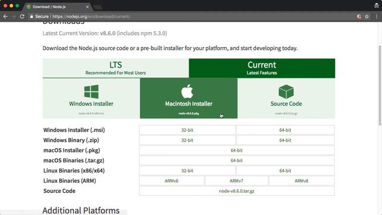382x215 pixels.
Task: Click the extension icon beside the bookmark star
Action: point(359,17)
